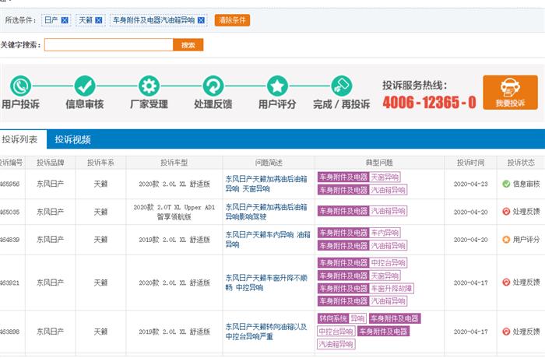Click the 处理反馈 status icon dated 2020-04-20
Screen dimensions: 545x358
click(x=506, y=212)
